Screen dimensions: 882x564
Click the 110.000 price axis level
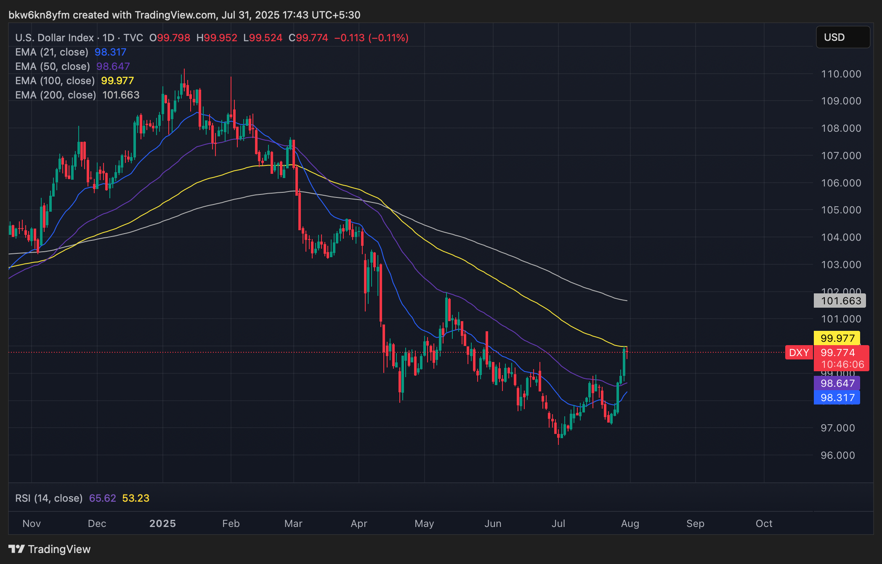point(841,74)
